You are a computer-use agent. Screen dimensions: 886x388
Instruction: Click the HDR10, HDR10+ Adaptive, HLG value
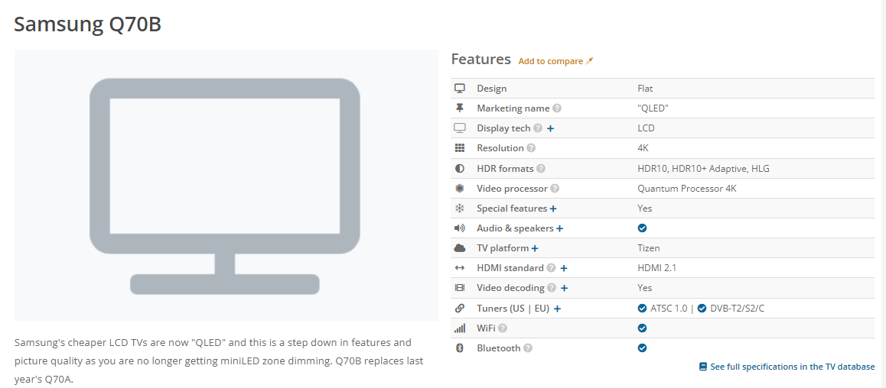click(703, 169)
